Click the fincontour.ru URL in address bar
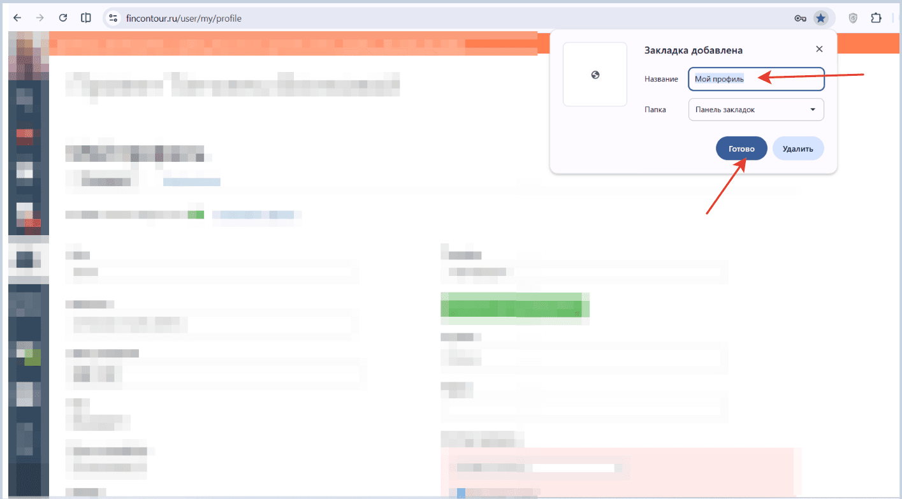This screenshot has height=499, width=902. point(184,18)
